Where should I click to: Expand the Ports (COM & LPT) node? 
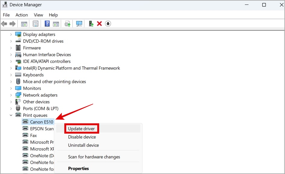pyautogui.click(x=11, y=108)
